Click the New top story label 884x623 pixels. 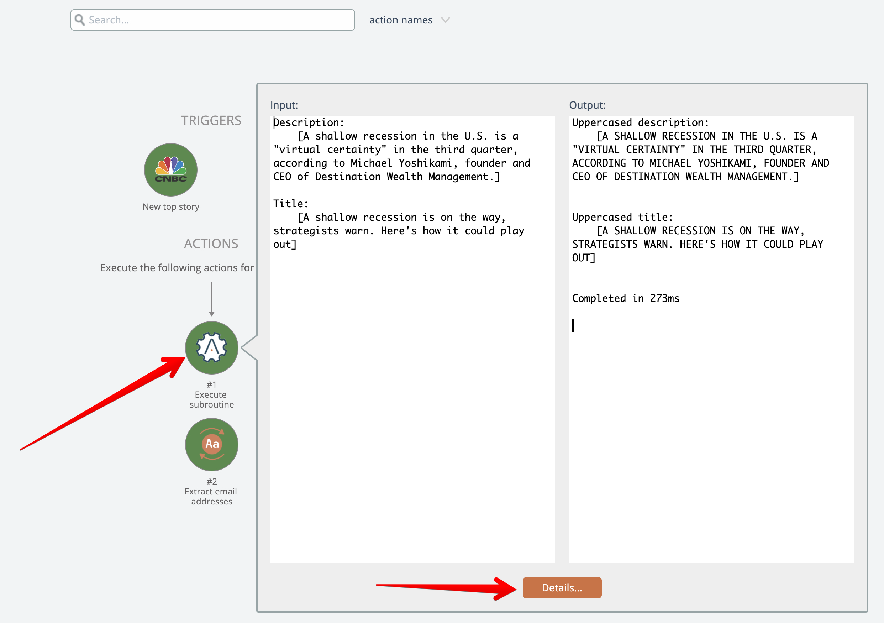tap(170, 207)
